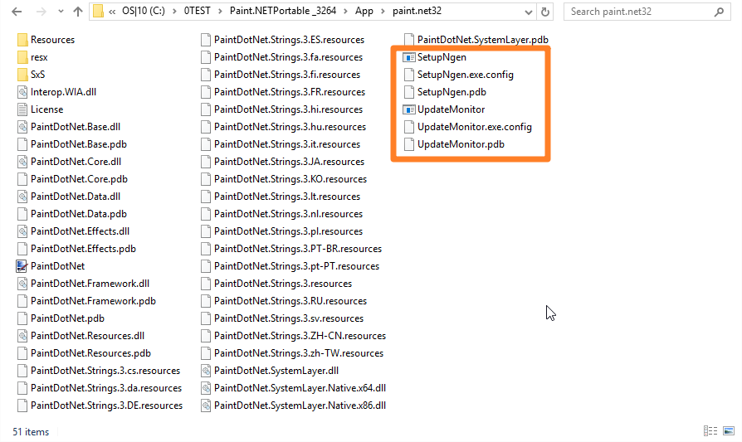Switch to large icons view layout
742x442 pixels.
click(x=729, y=430)
